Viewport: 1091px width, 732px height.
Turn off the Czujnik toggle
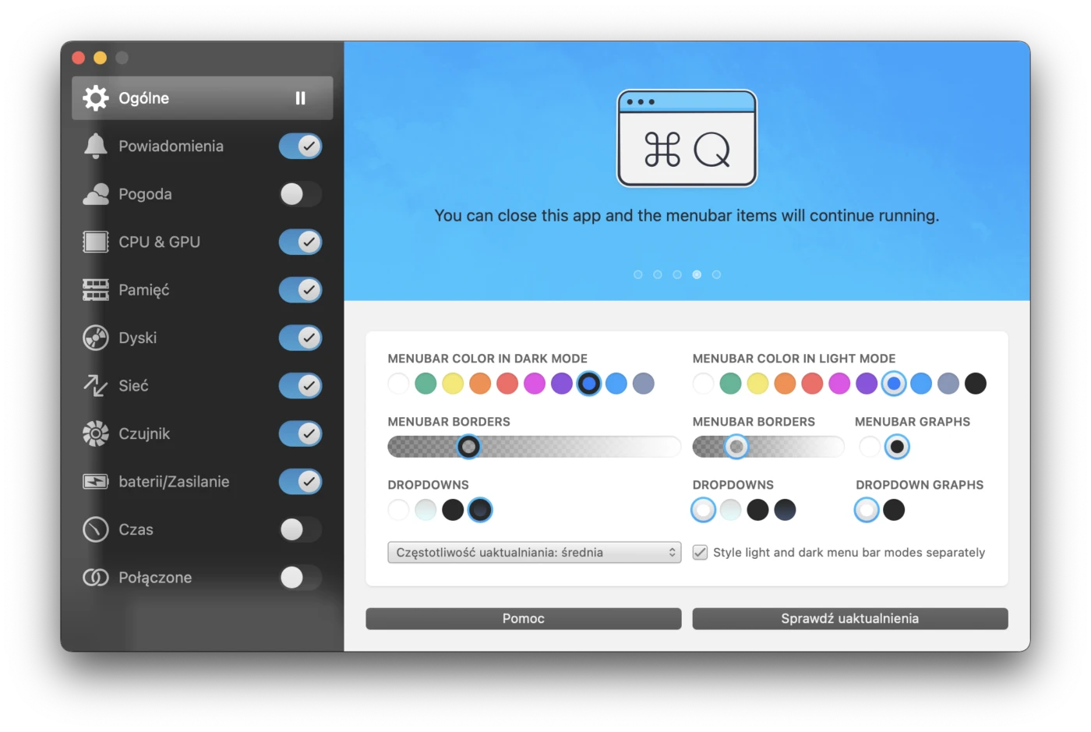coord(300,433)
